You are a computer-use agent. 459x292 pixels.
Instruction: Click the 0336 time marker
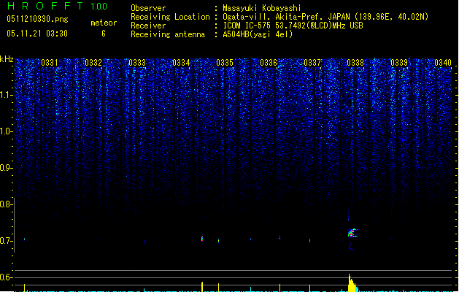tap(269, 63)
